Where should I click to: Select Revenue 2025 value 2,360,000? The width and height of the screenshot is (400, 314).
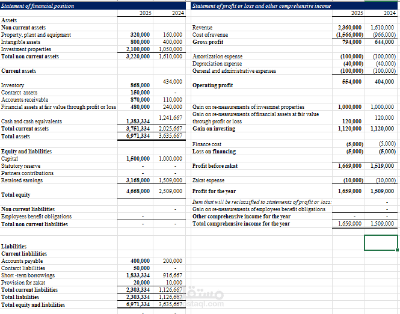349,28
